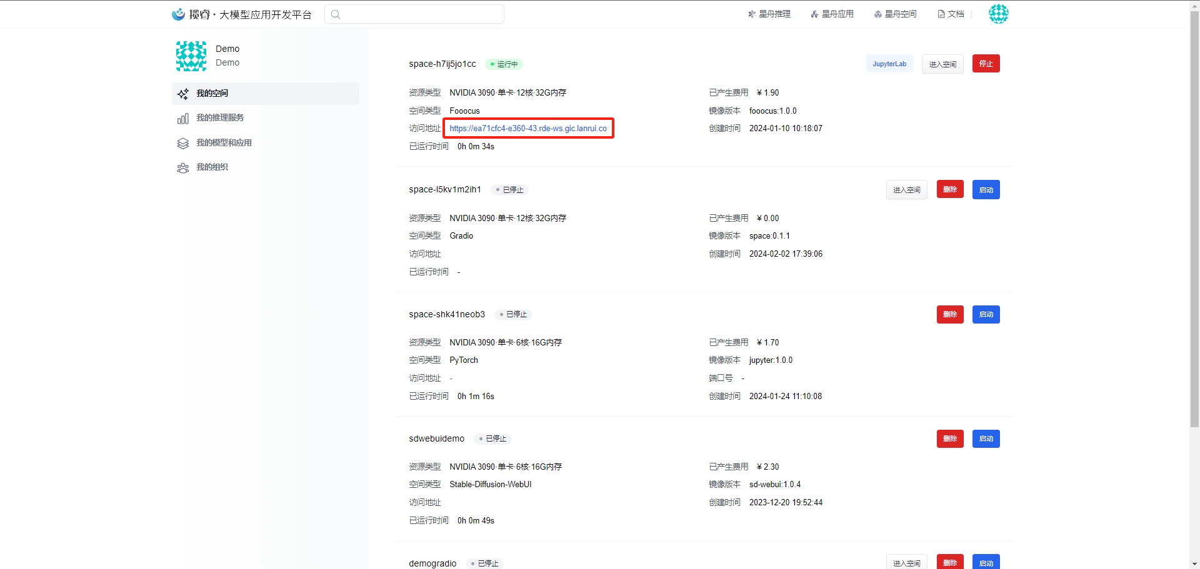Screen dimensions: 1200x569
Task: Click the space-h7ij5jo1cc title
Action: tap(442, 64)
